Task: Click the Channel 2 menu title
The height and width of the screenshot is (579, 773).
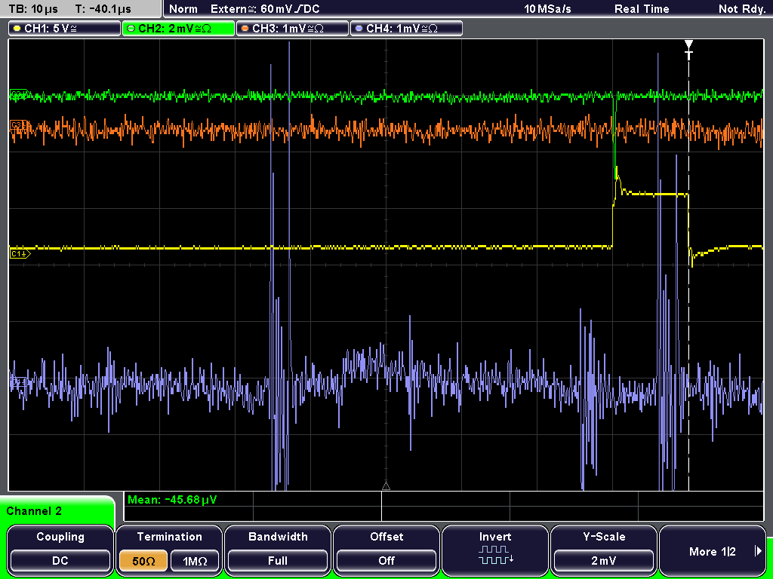Action: [x=34, y=511]
